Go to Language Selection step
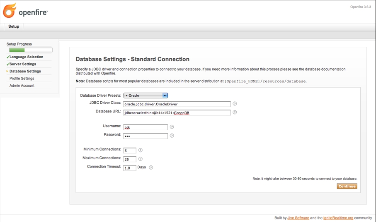 click(x=26, y=57)
